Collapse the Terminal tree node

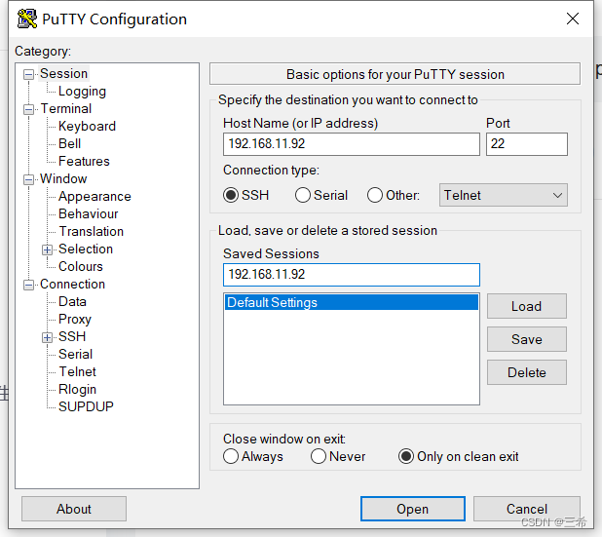(x=28, y=109)
